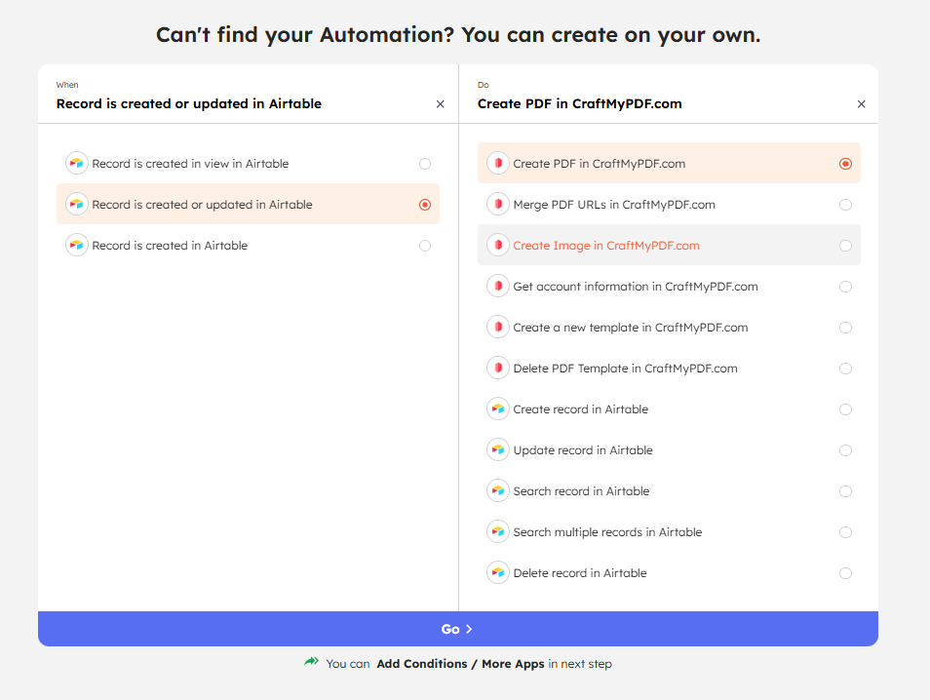Clear the Do action selection with X

(x=861, y=104)
